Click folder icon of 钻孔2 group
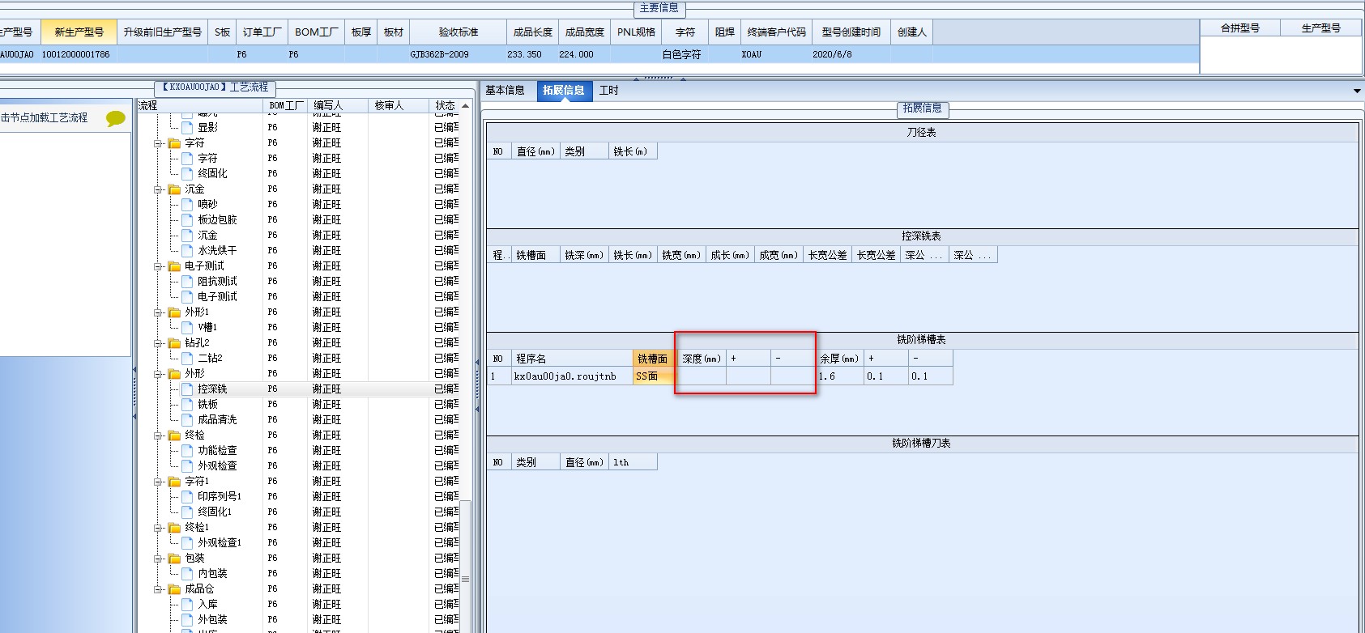Viewport: 1365px width, 633px height. (x=174, y=342)
